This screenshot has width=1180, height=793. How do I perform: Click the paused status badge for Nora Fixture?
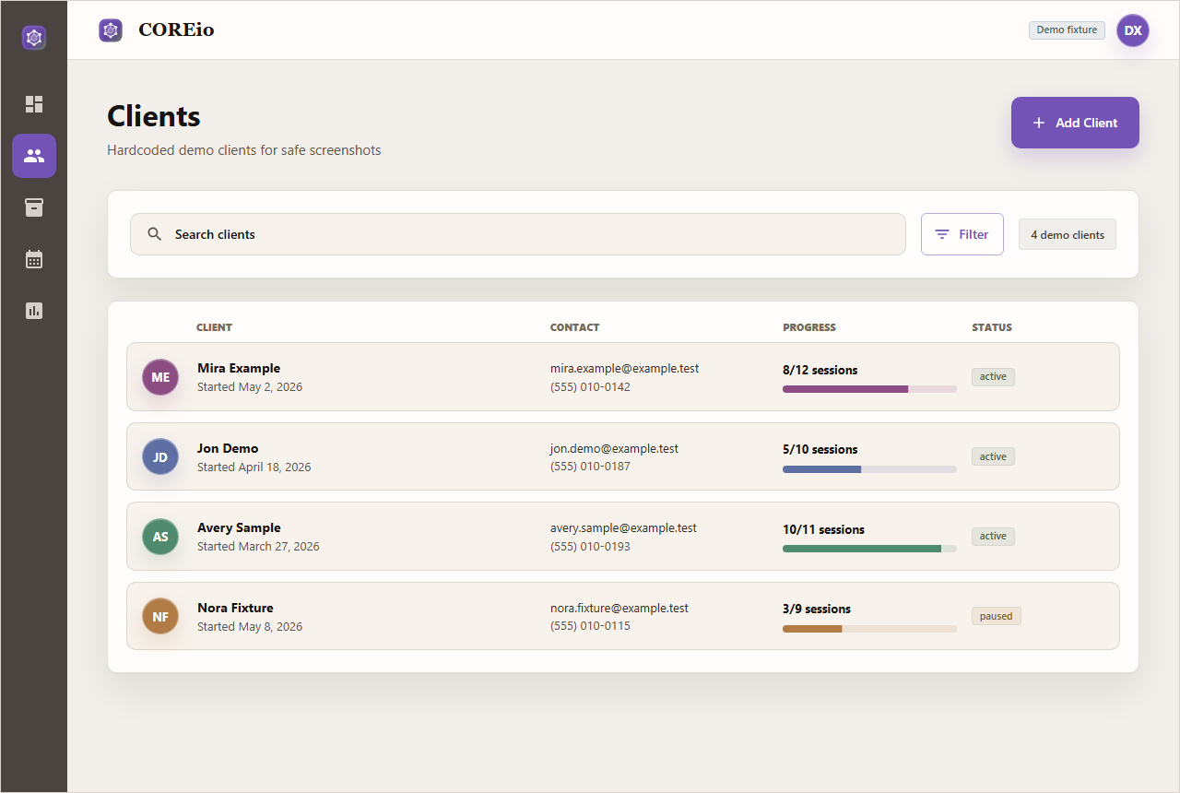996,616
